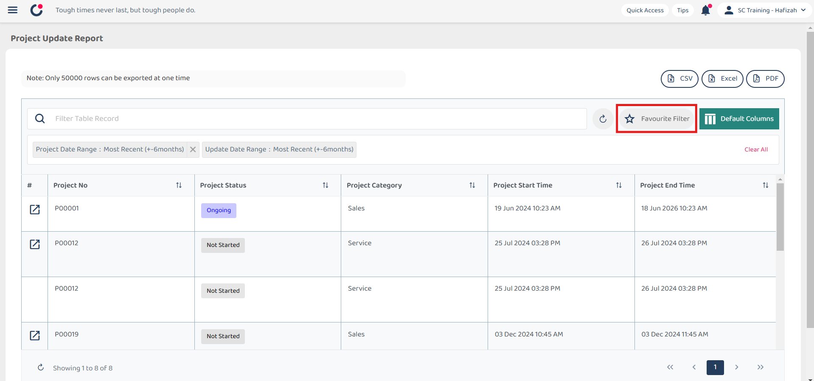Viewport: 814px width, 381px height.
Task: Click the refresh icon beside the filter box
Action: click(x=603, y=119)
